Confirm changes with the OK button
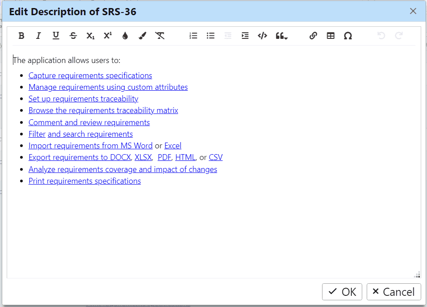 coord(342,292)
